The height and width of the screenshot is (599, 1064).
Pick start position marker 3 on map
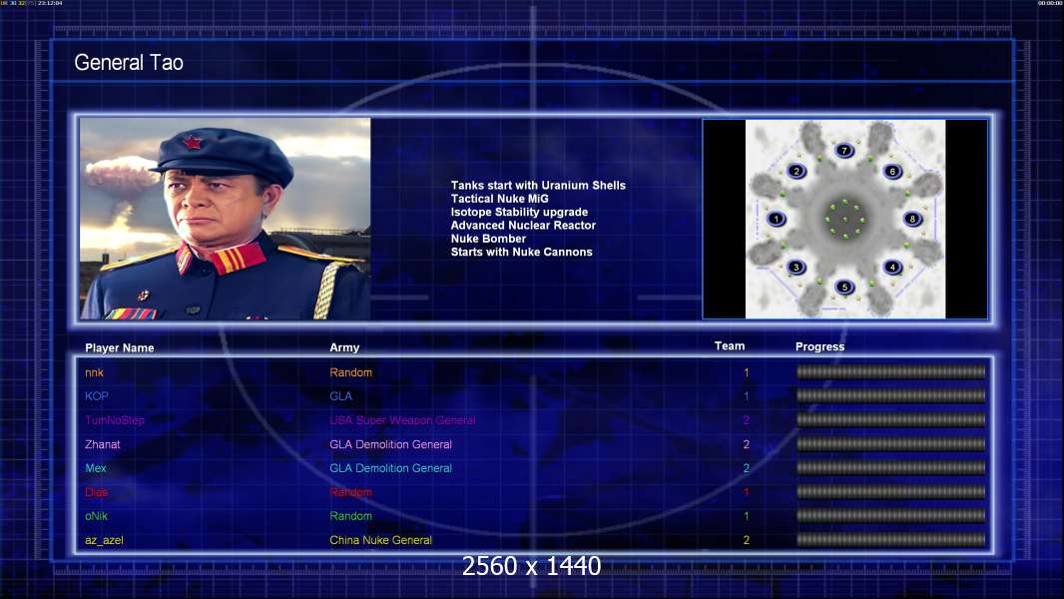(796, 267)
